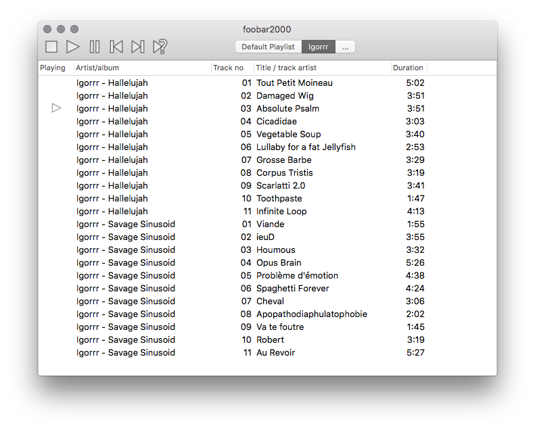Select the track 'Apopathodiaphulatophobie'
Image resolution: width=535 pixels, height=430 pixels.
(312, 314)
